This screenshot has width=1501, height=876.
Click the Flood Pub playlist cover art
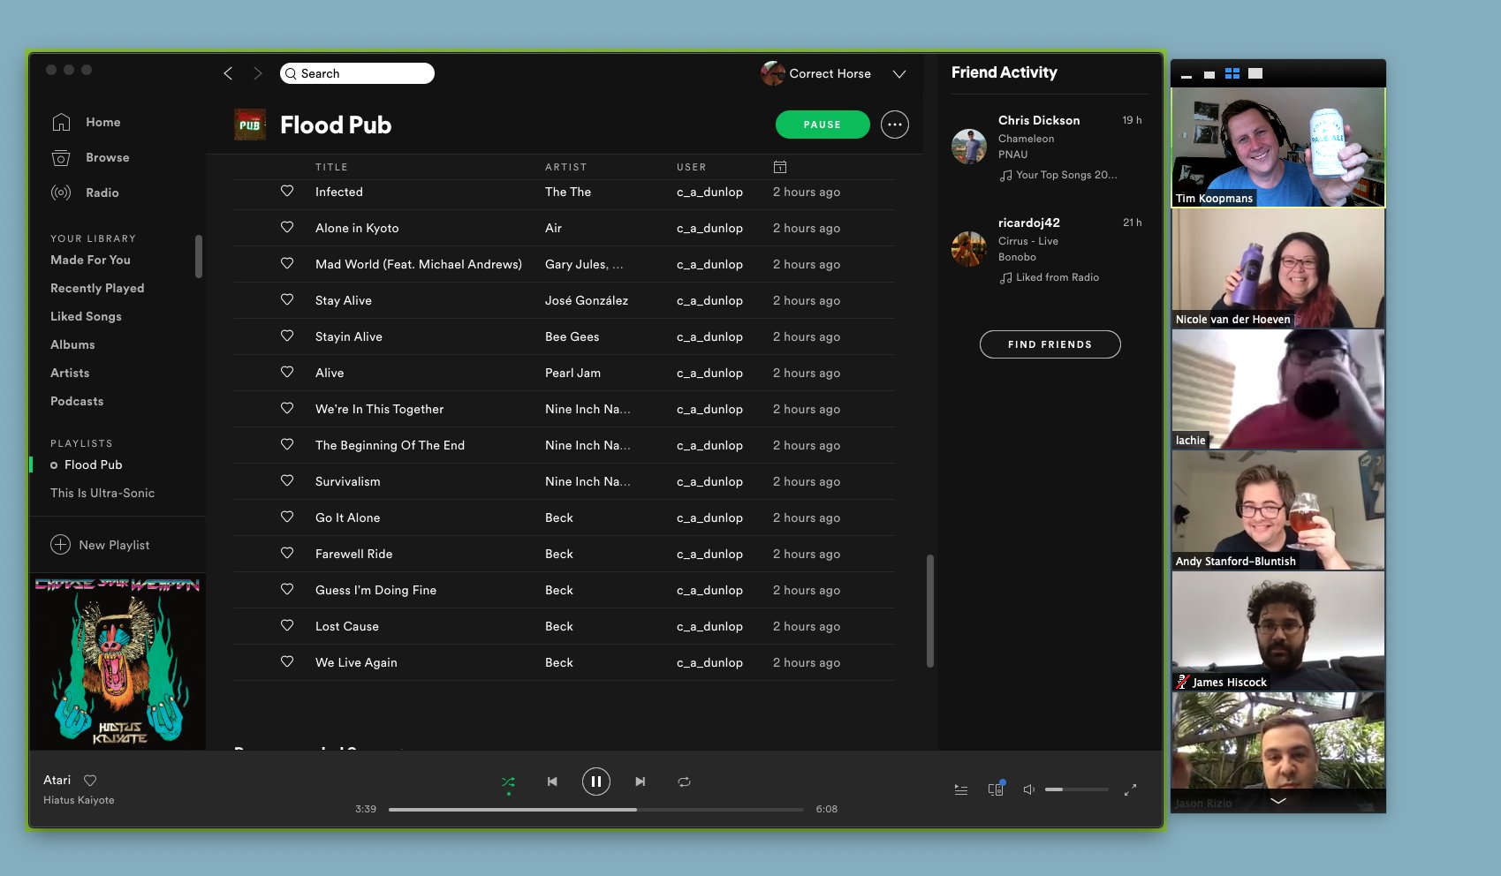point(250,125)
